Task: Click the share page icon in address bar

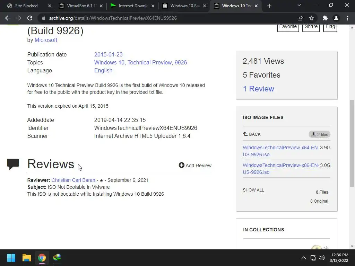Action: click(300, 18)
